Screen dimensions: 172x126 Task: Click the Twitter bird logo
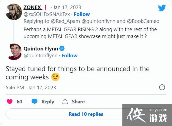162,8
